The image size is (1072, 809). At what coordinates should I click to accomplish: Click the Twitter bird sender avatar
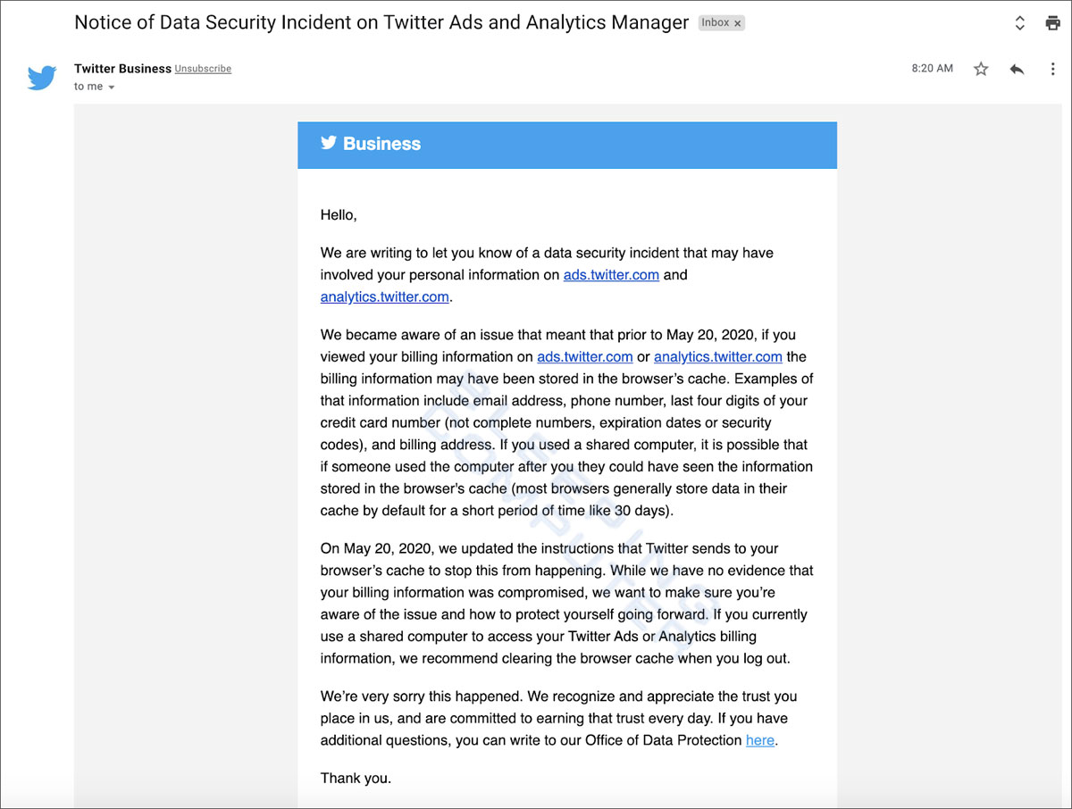[x=42, y=77]
